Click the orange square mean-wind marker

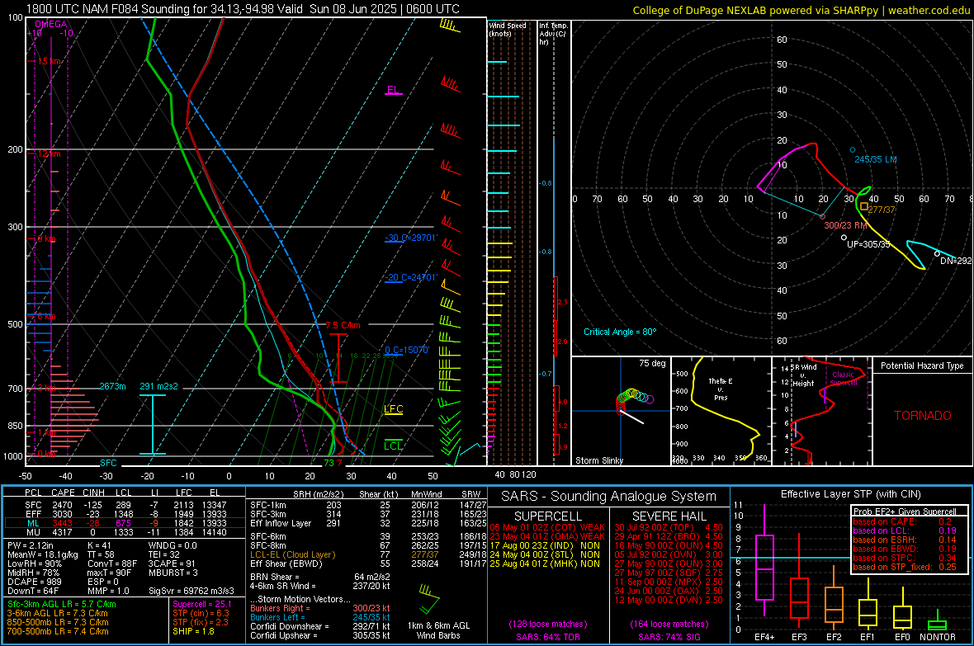(x=863, y=206)
